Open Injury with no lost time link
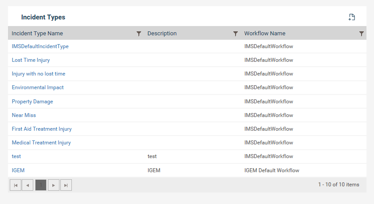Screen dimensions: 374x204 pyautogui.click(x=39, y=74)
